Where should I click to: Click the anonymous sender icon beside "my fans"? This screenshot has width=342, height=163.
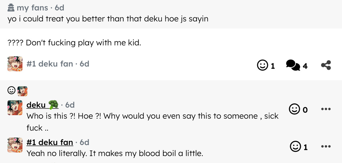11,8
